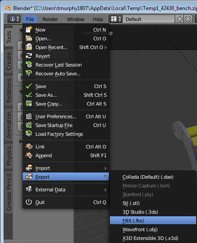Choose Stanford (.ply) export entry
The width and height of the screenshot is (197, 243).
tap(153, 194)
